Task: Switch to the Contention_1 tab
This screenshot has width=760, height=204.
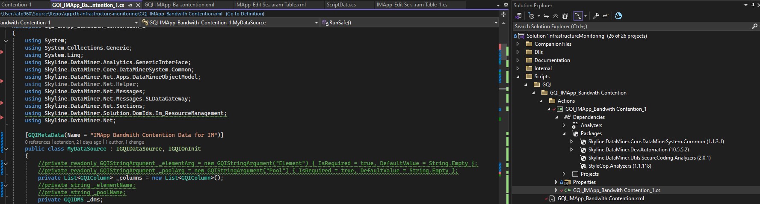Action: point(17,5)
